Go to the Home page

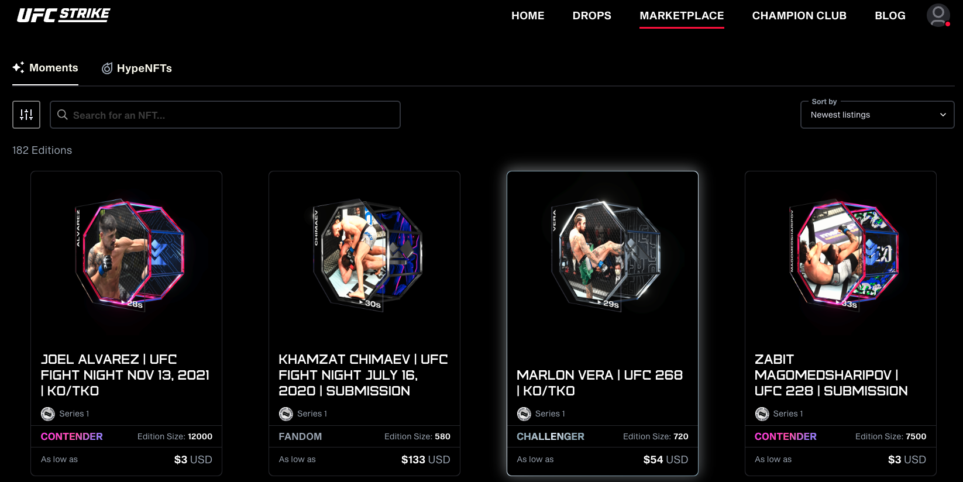tap(528, 16)
